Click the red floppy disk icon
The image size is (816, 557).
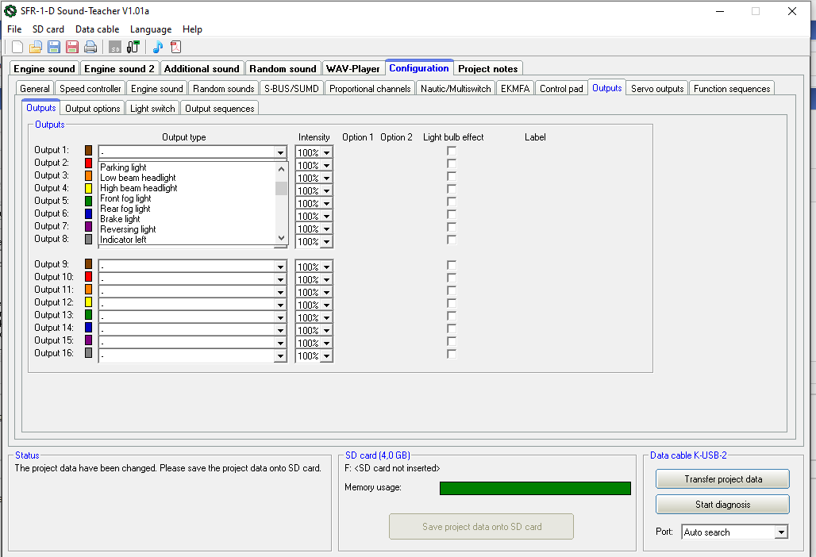coord(72,48)
